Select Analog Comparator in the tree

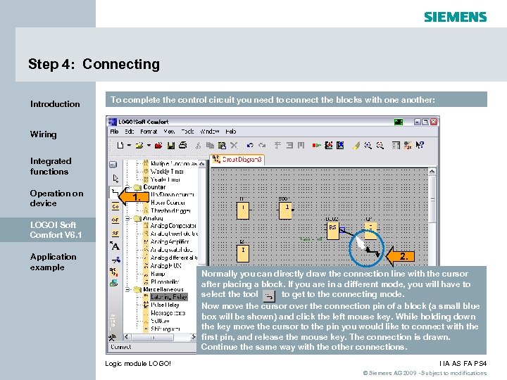pyautogui.click(x=173, y=226)
